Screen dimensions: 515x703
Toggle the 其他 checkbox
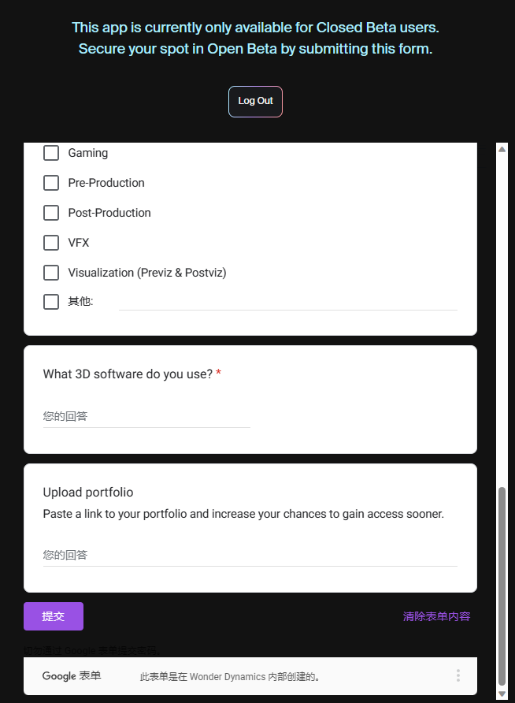pyautogui.click(x=51, y=302)
